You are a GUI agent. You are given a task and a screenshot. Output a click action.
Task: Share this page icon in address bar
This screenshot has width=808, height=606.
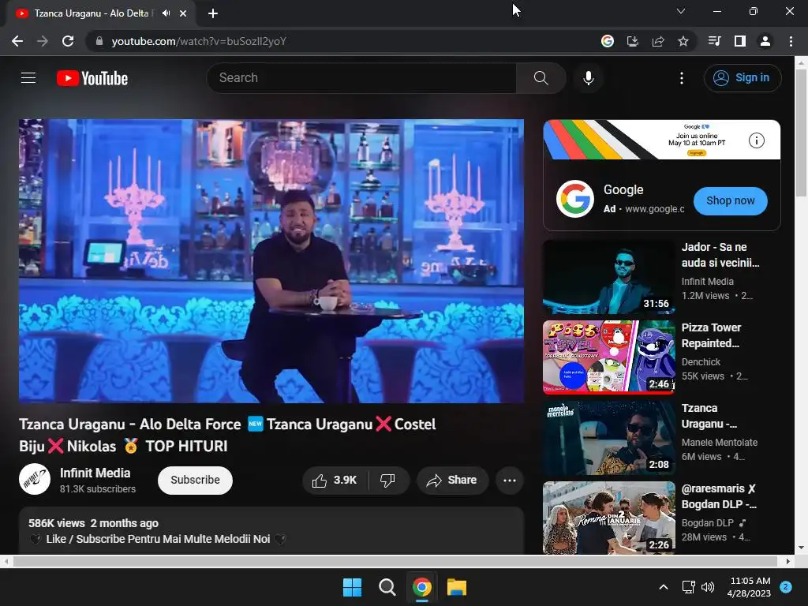pos(658,41)
